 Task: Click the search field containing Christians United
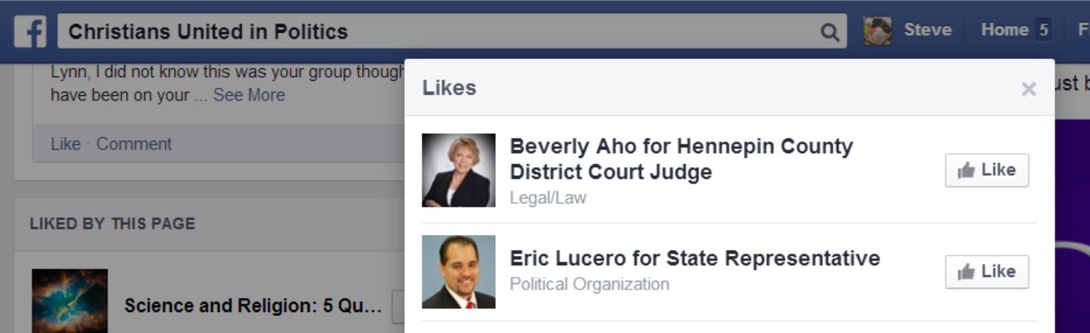[452, 32]
